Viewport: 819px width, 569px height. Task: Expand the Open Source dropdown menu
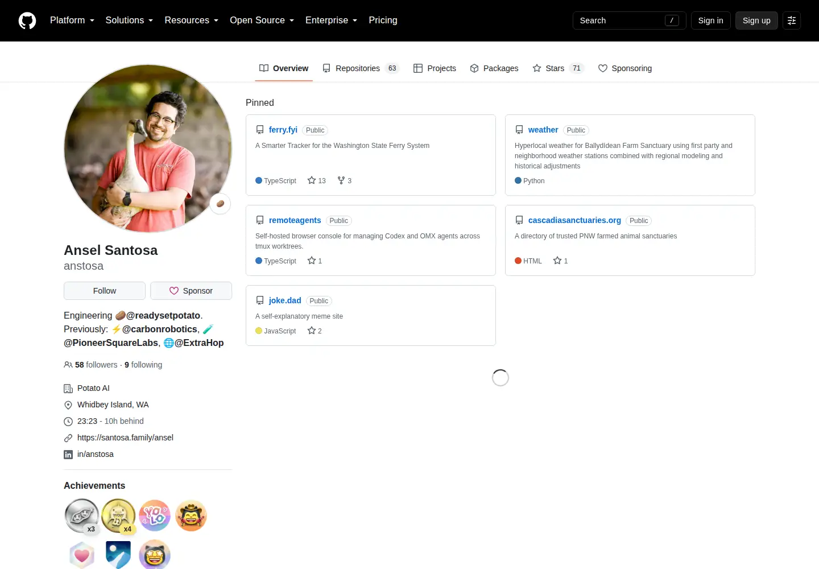(262, 20)
